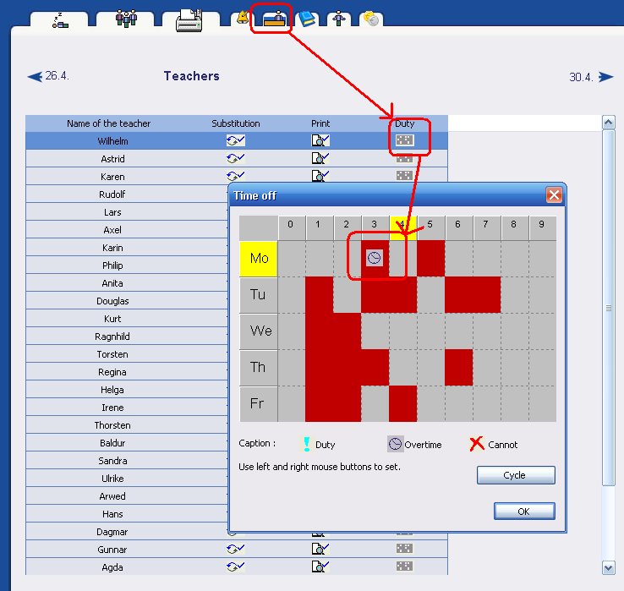Select the Fr day row header
The width and height of the screenshot is (624, 591).
258,403
